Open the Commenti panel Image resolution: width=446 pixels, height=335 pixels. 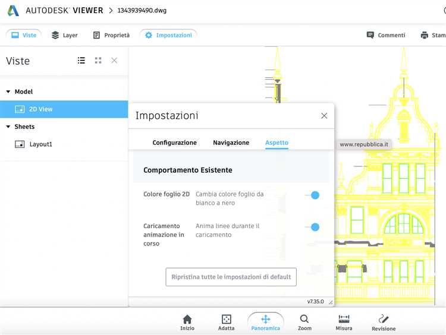tap(386, 35)
